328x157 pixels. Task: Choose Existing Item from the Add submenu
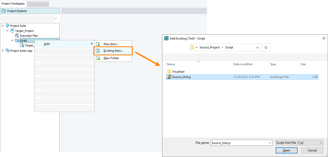(x=113, y=51)
